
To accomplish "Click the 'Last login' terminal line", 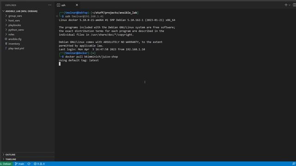I will coord(102,49).
